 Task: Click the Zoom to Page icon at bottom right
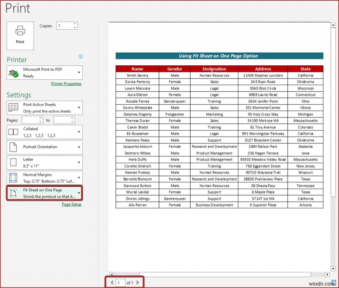[x=334, y=282]
